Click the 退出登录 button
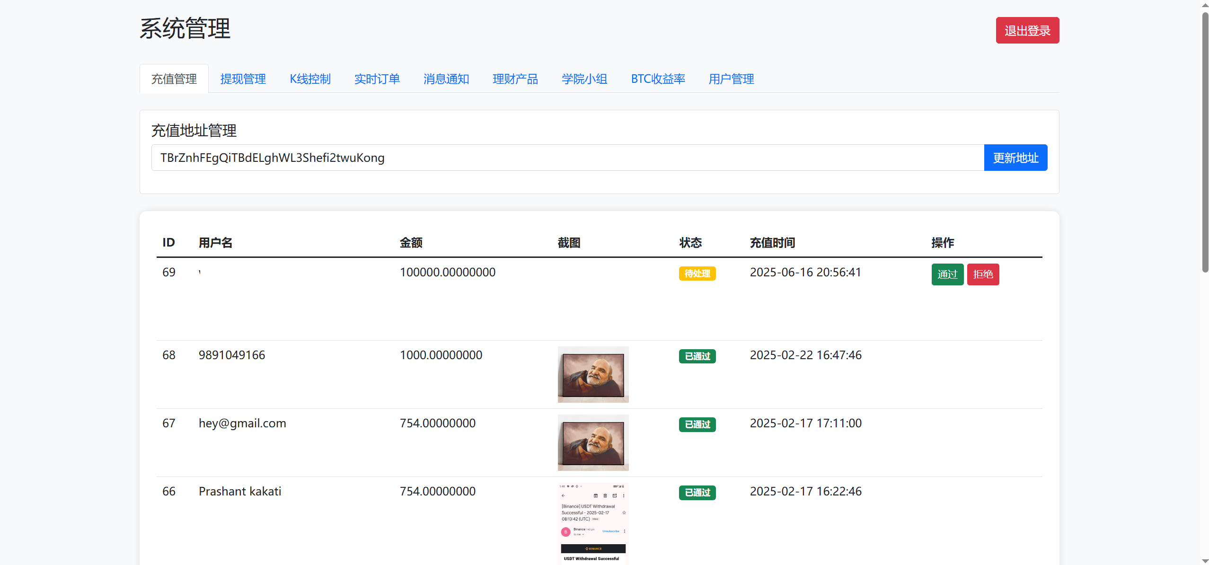 click(x=1027, y=30)
